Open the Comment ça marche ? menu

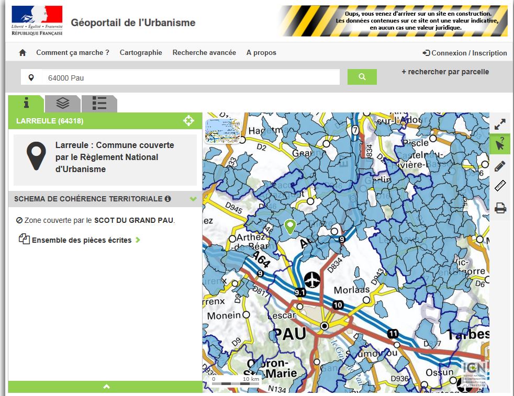pos(72,53)
